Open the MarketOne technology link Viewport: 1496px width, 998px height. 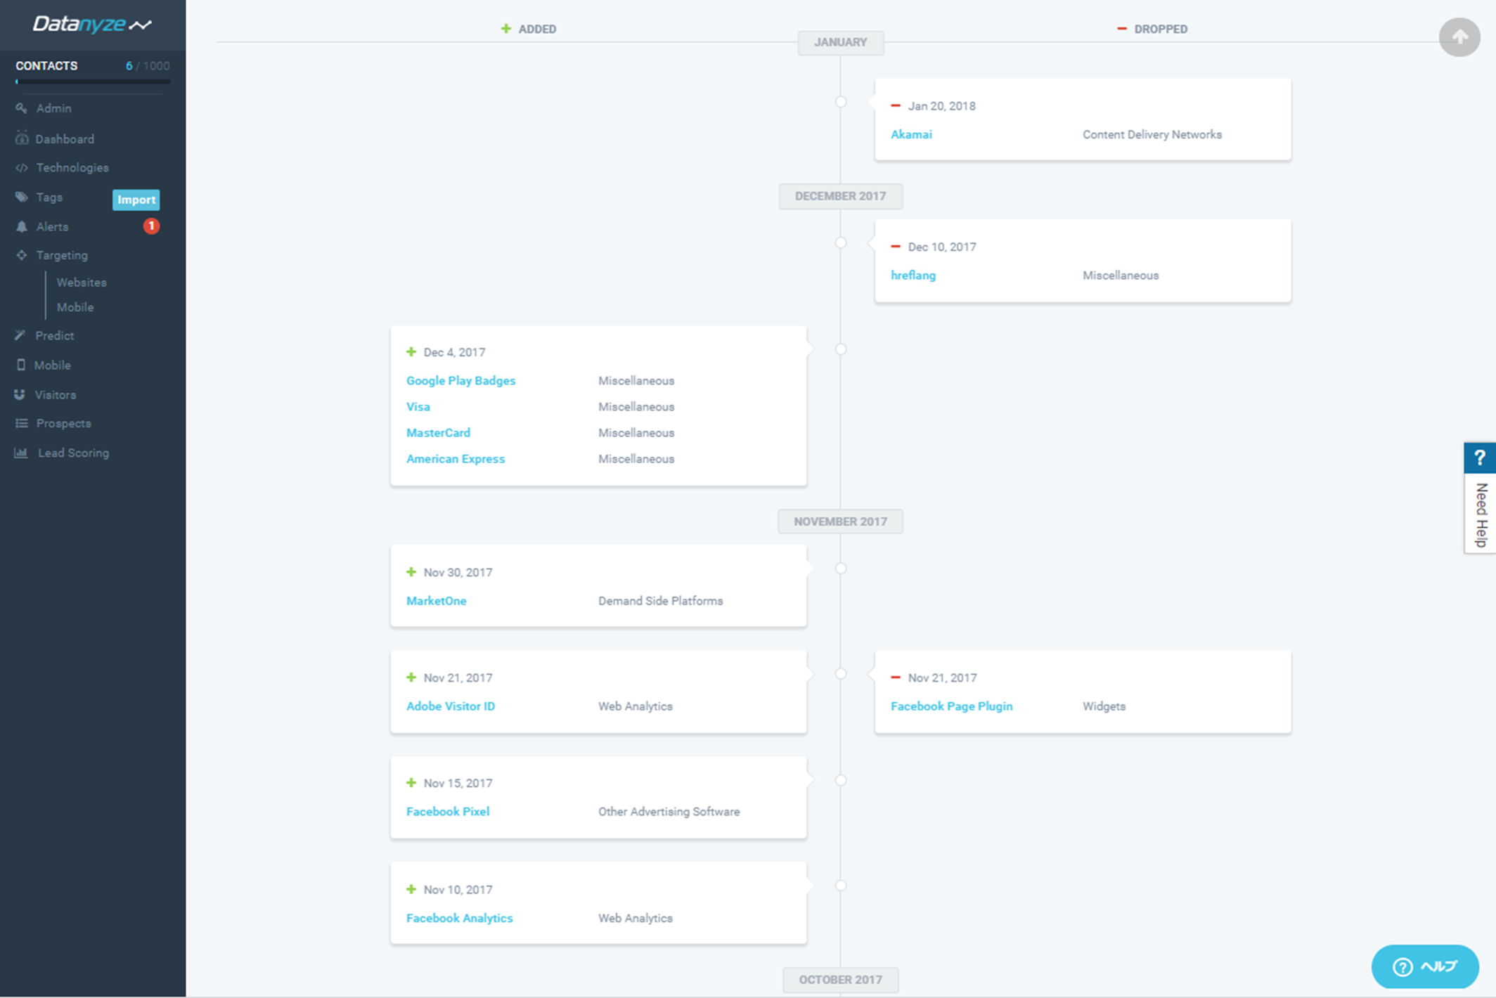point(437,601)
